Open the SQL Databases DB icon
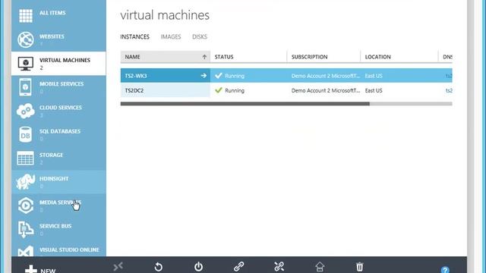This screenshot has height=273, width=486. coord(25,135)
